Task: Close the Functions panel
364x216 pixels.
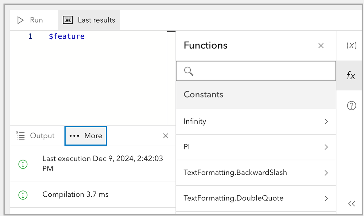Action: pos(321,46)
